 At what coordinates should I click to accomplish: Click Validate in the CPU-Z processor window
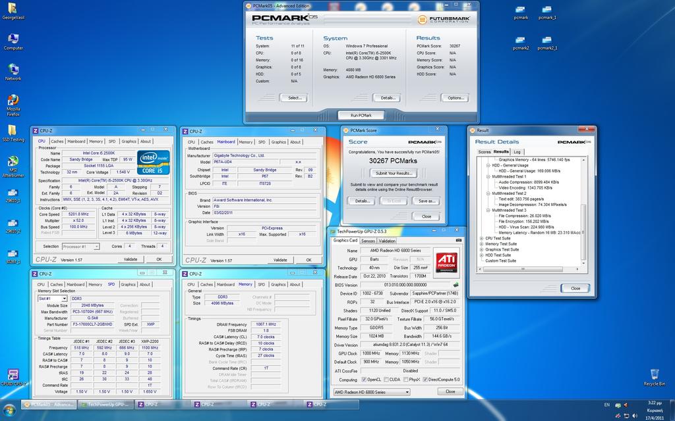point(131,259)
